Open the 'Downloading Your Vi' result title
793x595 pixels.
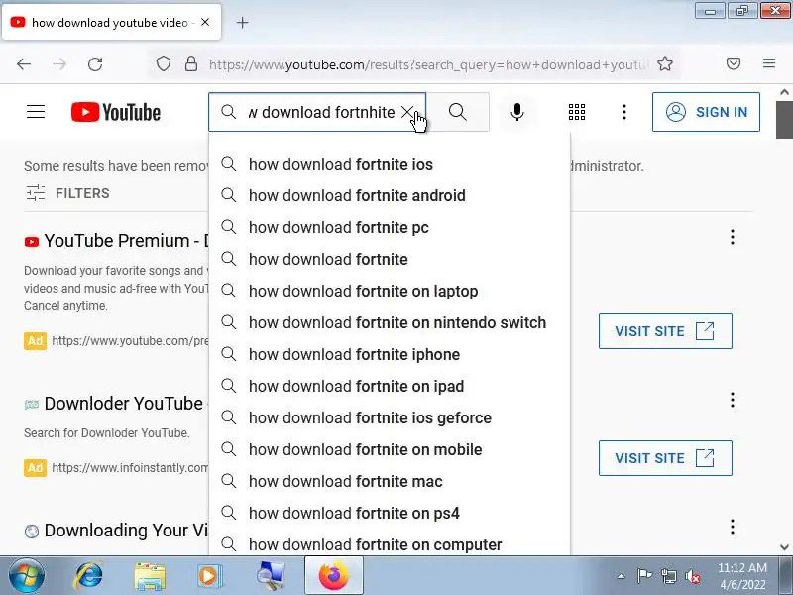[126, 531]
